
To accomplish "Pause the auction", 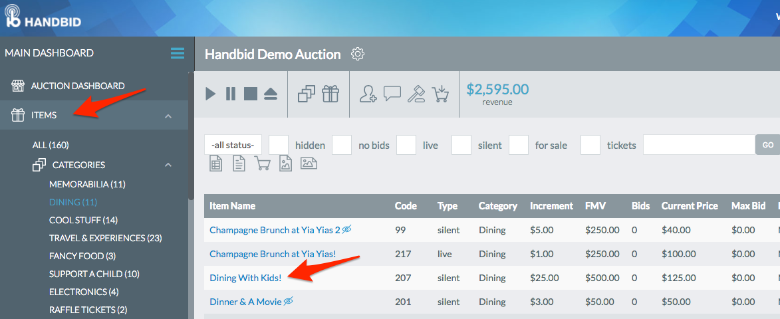I will click(x=231, y=94).
